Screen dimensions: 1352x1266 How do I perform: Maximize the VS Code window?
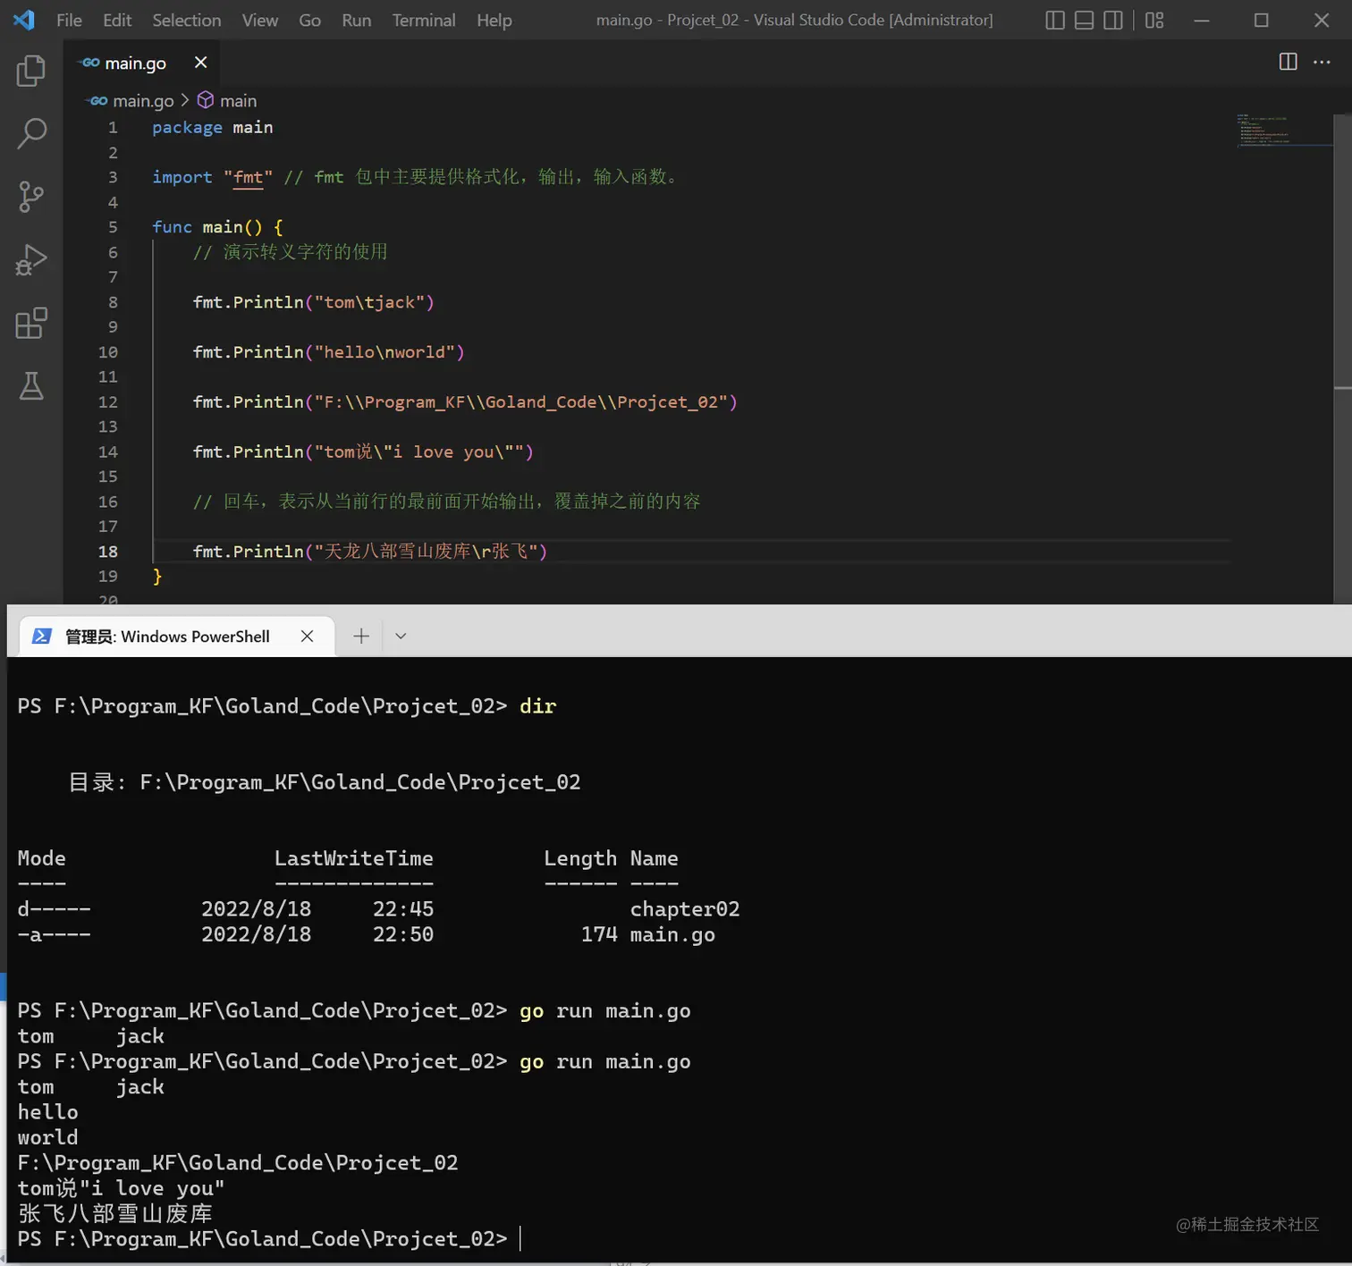click(x=1262, y=20)
